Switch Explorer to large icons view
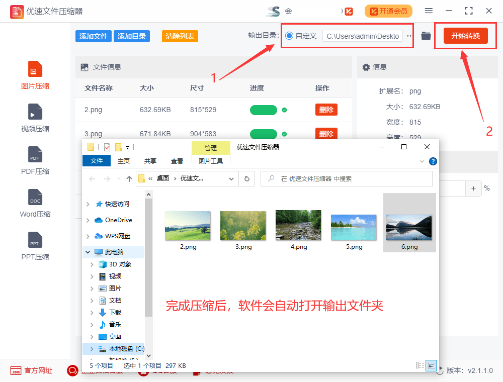This screenshot has width=503, height=382. point(431,365)
